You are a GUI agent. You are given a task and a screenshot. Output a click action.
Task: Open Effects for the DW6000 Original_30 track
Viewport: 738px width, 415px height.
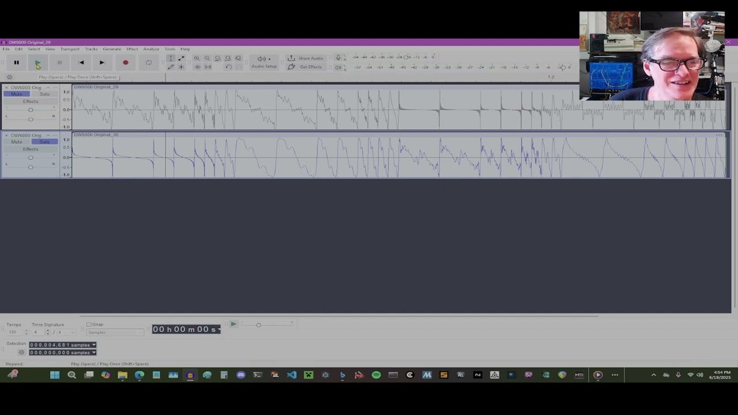point(31,149)
